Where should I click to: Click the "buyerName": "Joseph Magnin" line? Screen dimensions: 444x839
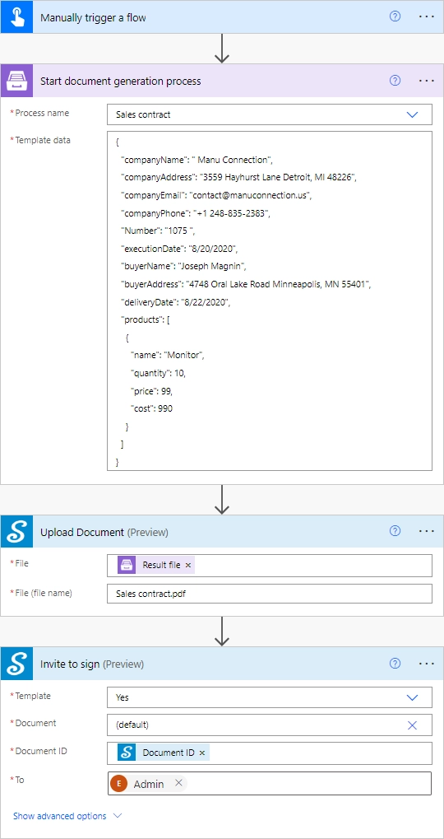point(184,267)
